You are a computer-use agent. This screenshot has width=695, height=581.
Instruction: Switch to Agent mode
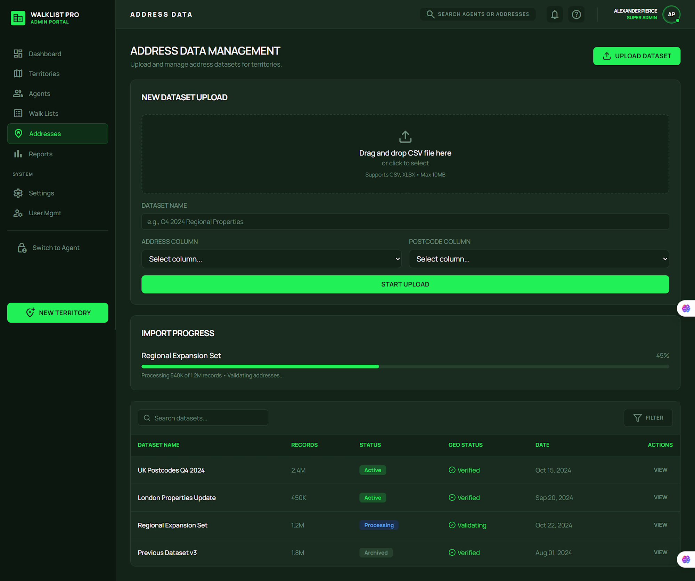click(x=56, y=248)
